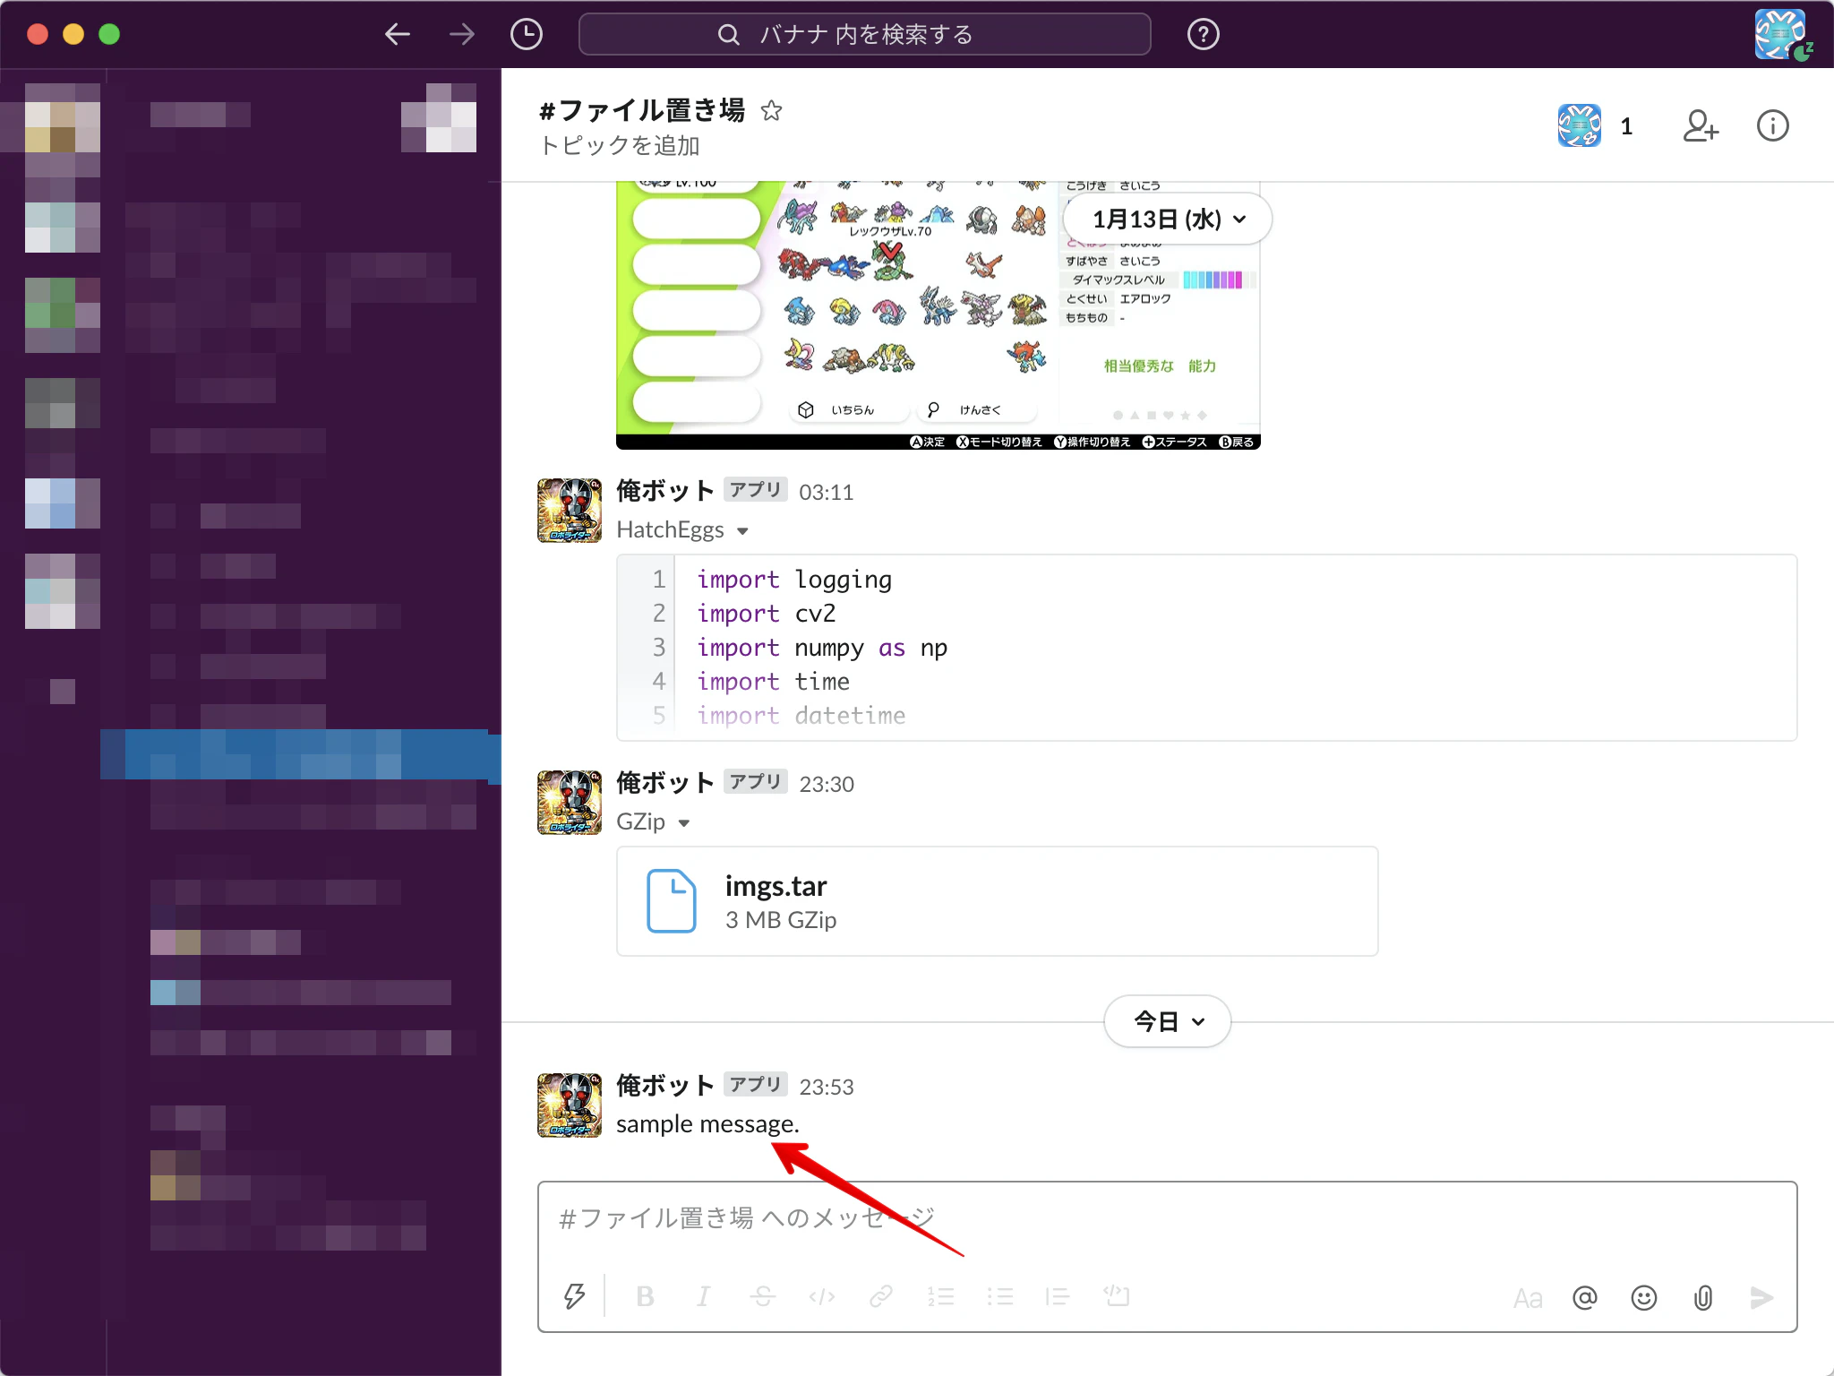Click the message input for #ファイル置き場
The image size is (1834, 1376).
(x=1166, y=1218)
